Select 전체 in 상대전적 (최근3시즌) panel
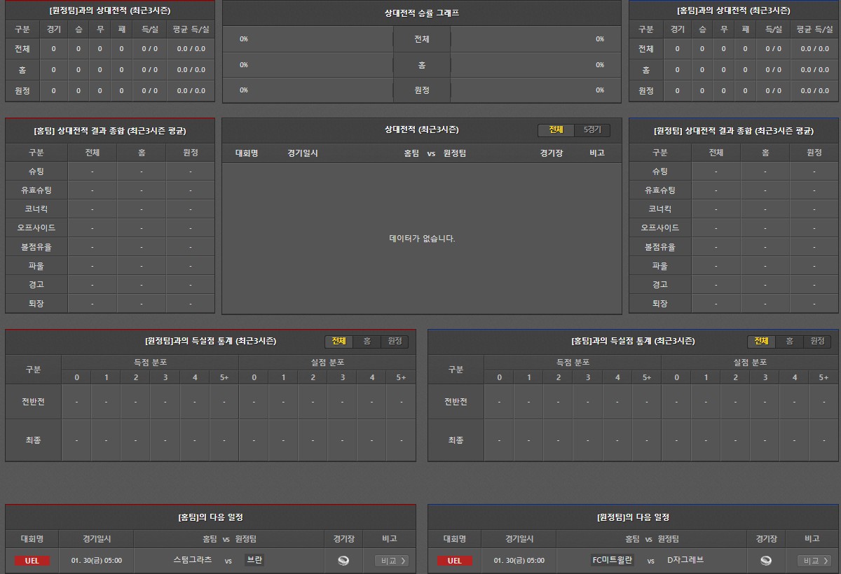This screenshot has height=574, width=841. 556,130
